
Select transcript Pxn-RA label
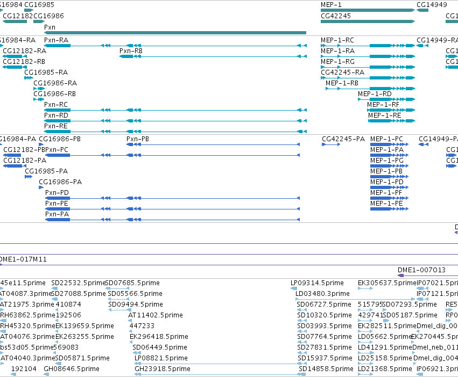tap(56, 40)
